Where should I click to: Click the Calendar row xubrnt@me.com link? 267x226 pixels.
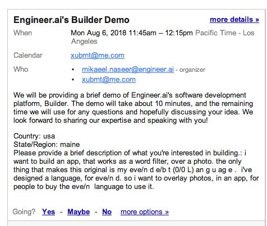tap(98, 56)
